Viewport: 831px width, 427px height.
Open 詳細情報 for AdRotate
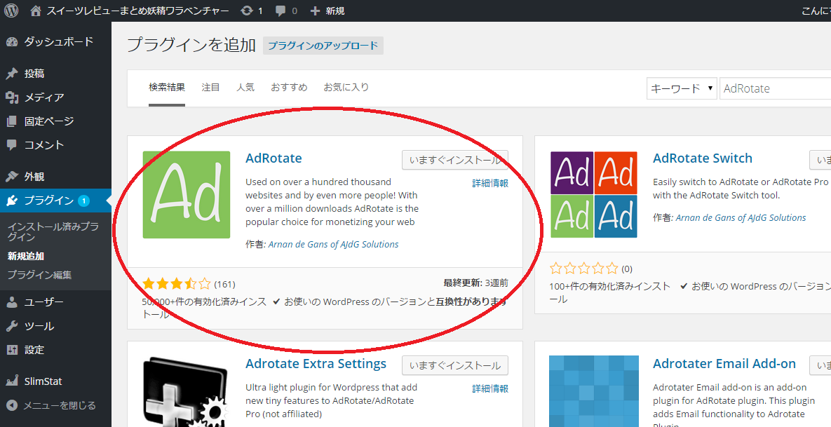pos(490,183)
